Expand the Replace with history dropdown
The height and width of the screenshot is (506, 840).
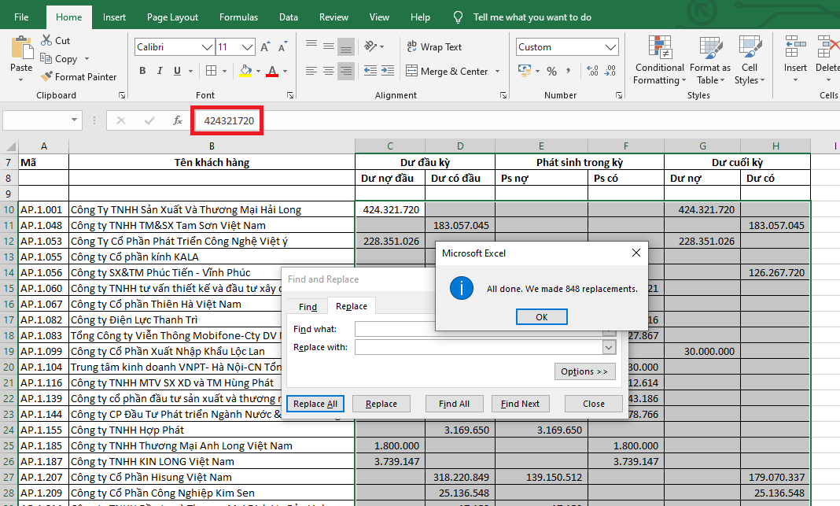click(609, 347)
